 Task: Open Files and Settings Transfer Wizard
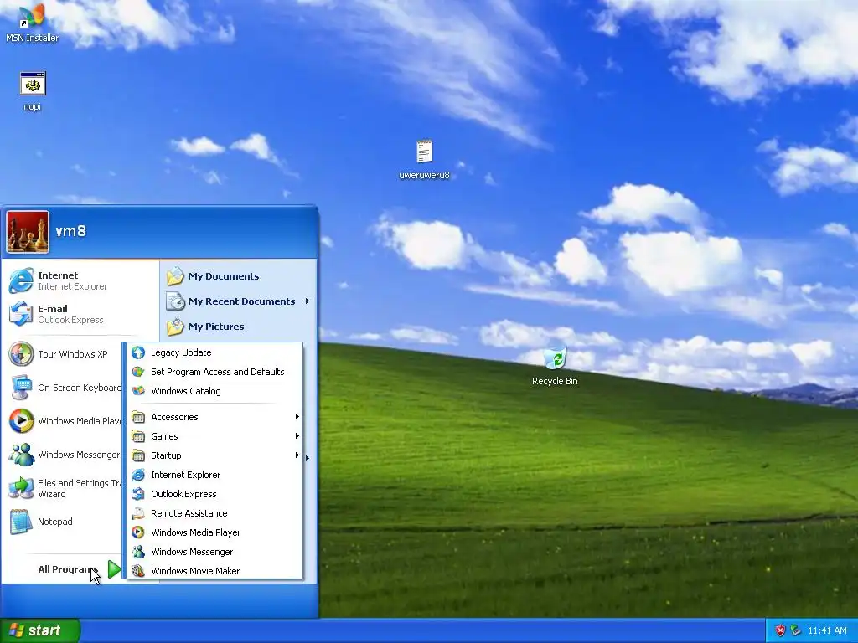[65, 488]
